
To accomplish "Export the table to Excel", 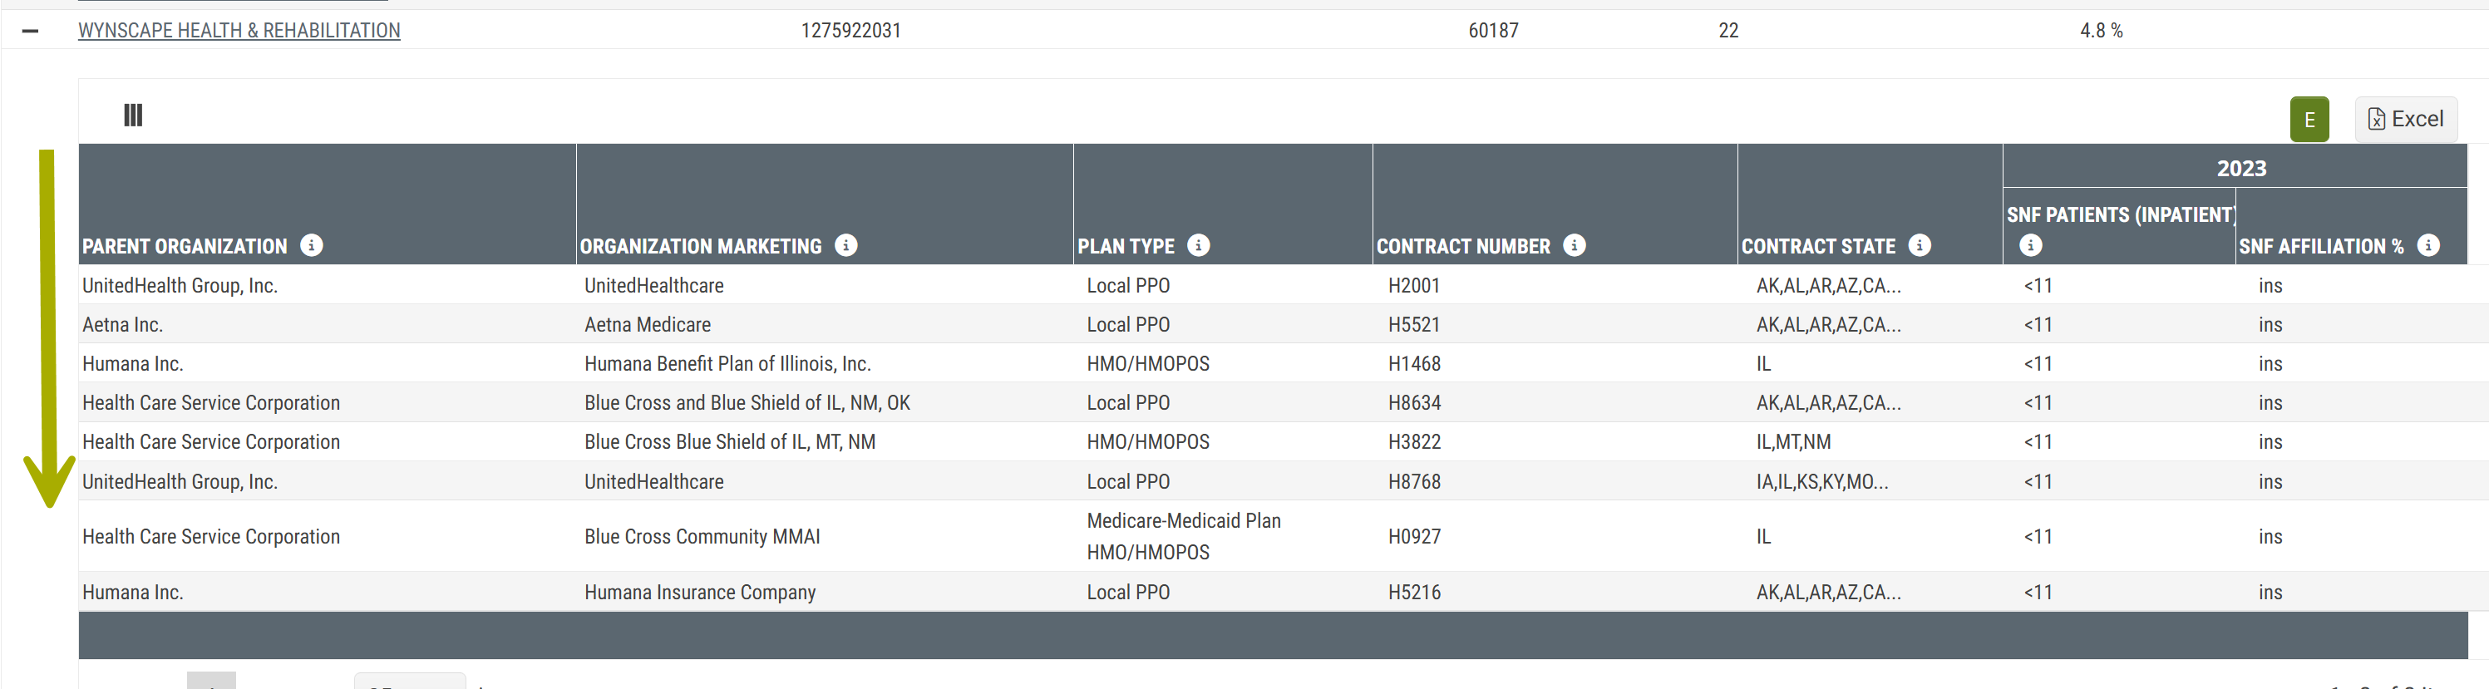I will click(x=2405, y=120).
